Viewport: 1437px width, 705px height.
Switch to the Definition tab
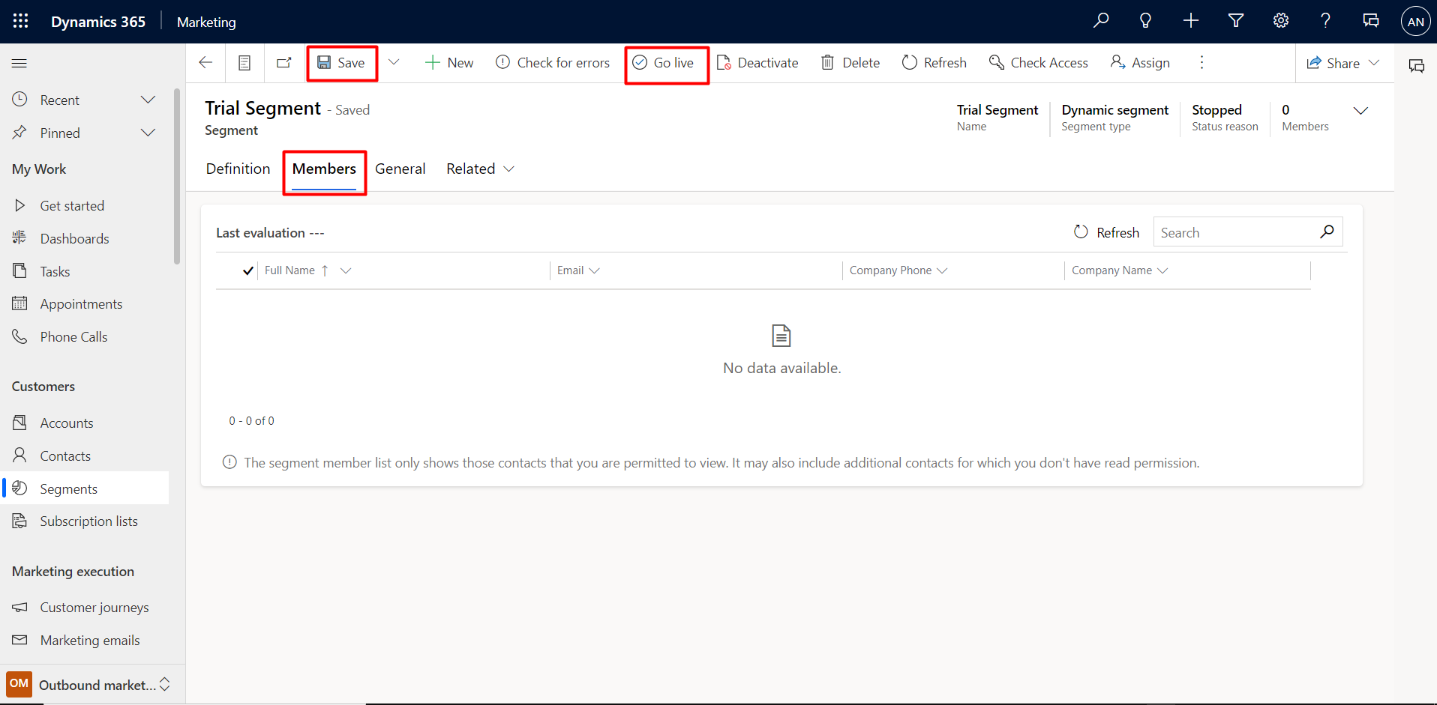(238, 169)
